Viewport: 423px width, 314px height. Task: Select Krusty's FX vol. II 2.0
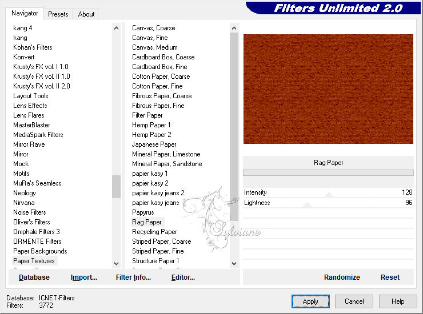click(x=42, y=86)
